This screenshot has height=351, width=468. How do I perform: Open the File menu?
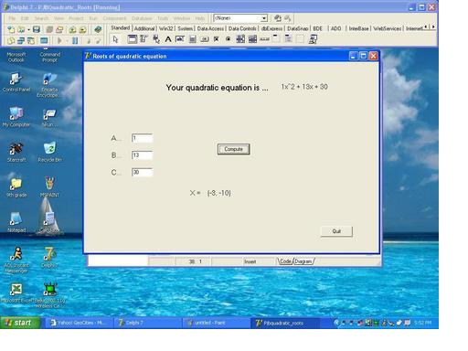(12, 18)
